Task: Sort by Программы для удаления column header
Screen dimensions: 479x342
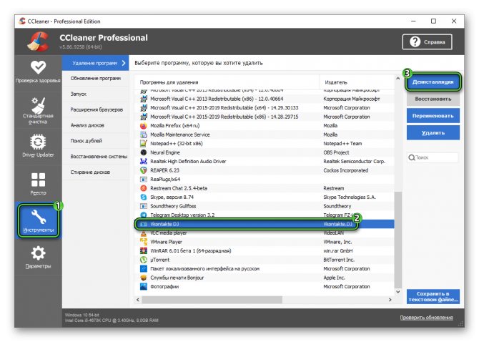Action: pos(227,82)
